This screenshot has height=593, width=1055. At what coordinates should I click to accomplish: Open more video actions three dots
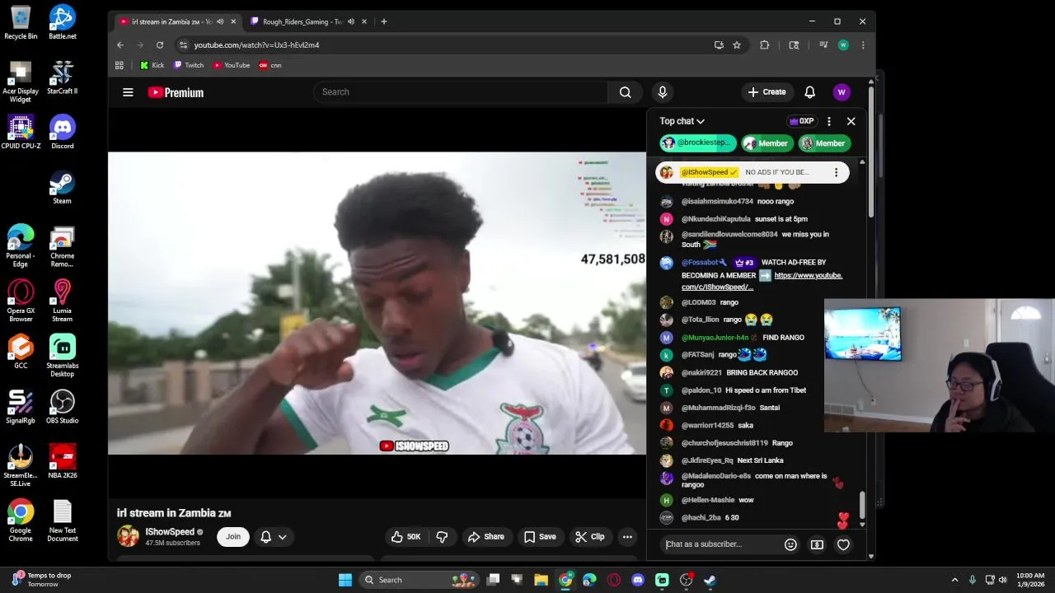pyautogui.click(x=627, y=537)
